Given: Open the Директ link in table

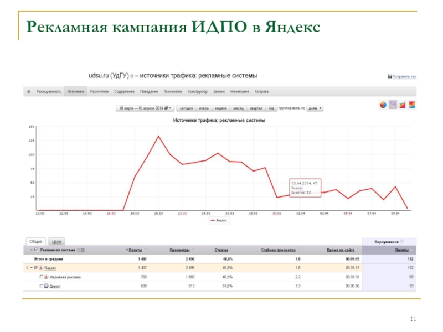Looking at the screenshot, I should (55, 286).
